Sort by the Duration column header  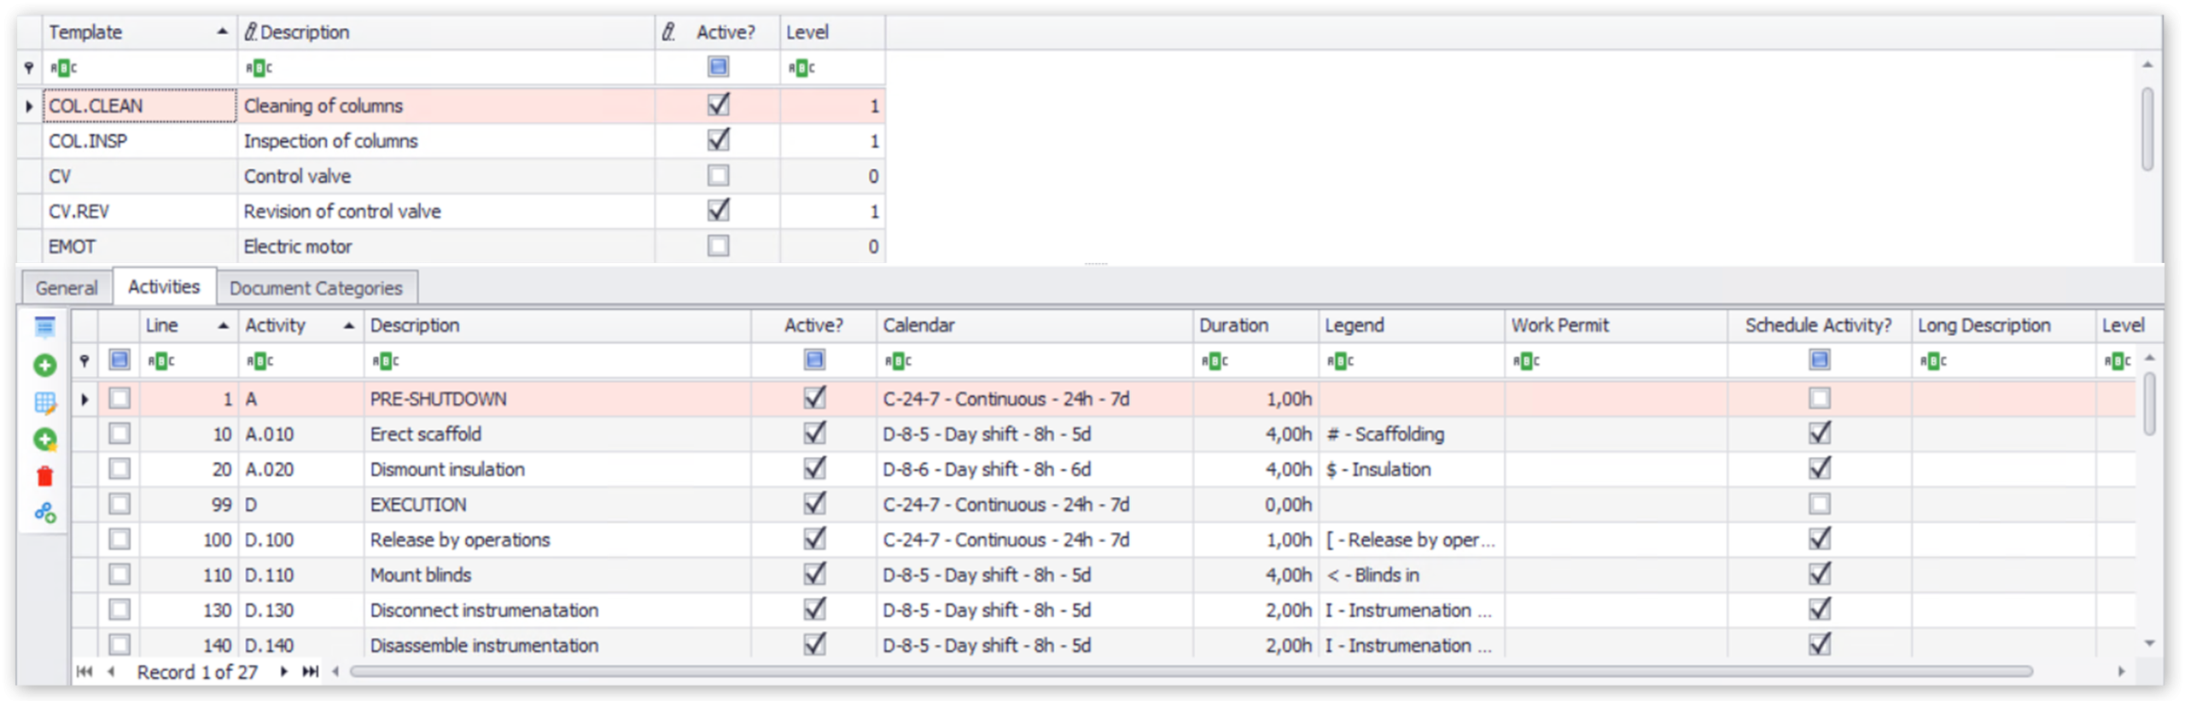click(1233, 325)
